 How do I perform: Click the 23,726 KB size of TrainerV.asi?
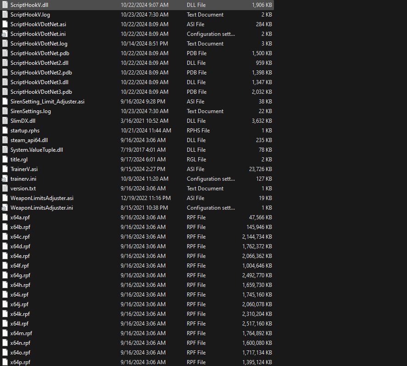260,169
